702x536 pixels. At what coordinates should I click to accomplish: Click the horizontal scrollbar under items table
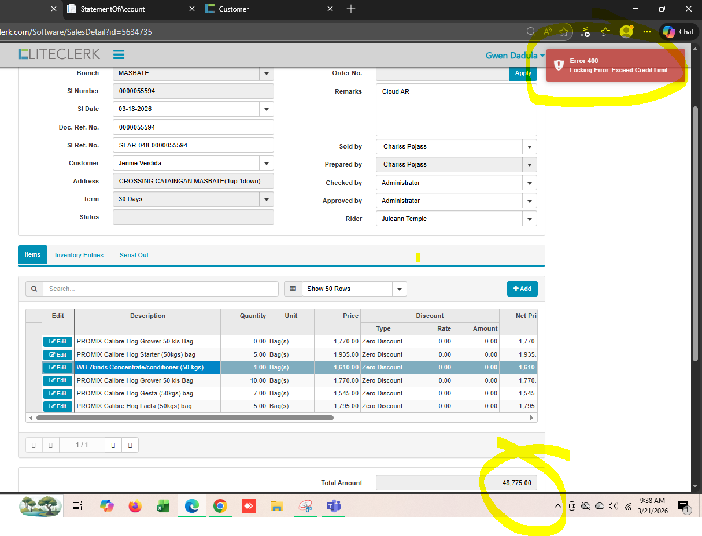tap(185, 417)
